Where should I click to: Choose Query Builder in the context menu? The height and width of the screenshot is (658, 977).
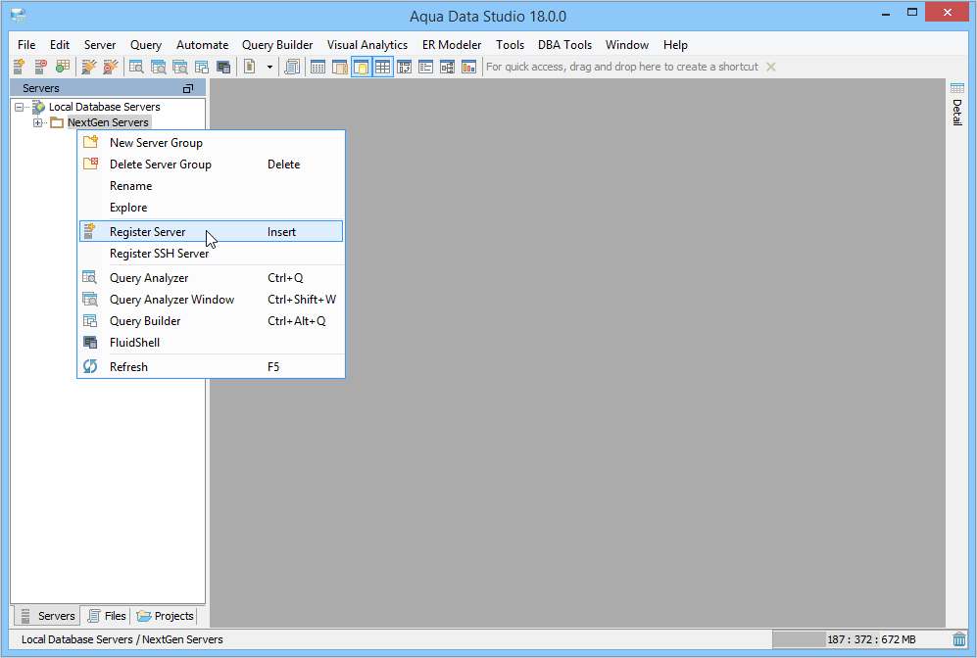[212, 320]
